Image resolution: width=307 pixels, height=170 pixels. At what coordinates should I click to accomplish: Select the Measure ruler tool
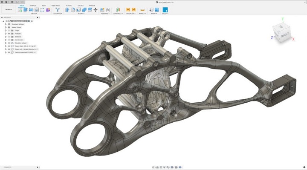coord(142,9)
